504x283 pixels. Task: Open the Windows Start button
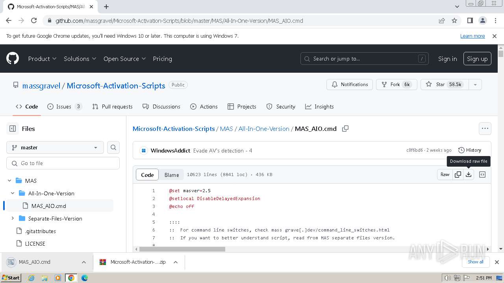click(11, 277)
